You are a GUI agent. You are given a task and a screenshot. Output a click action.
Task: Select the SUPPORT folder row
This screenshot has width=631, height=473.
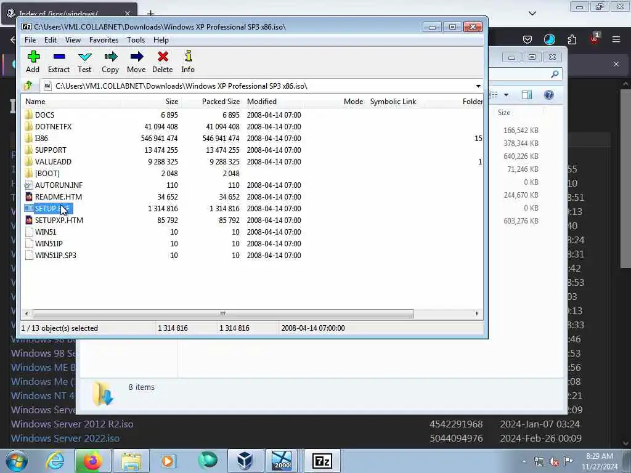tap(252, 150)
